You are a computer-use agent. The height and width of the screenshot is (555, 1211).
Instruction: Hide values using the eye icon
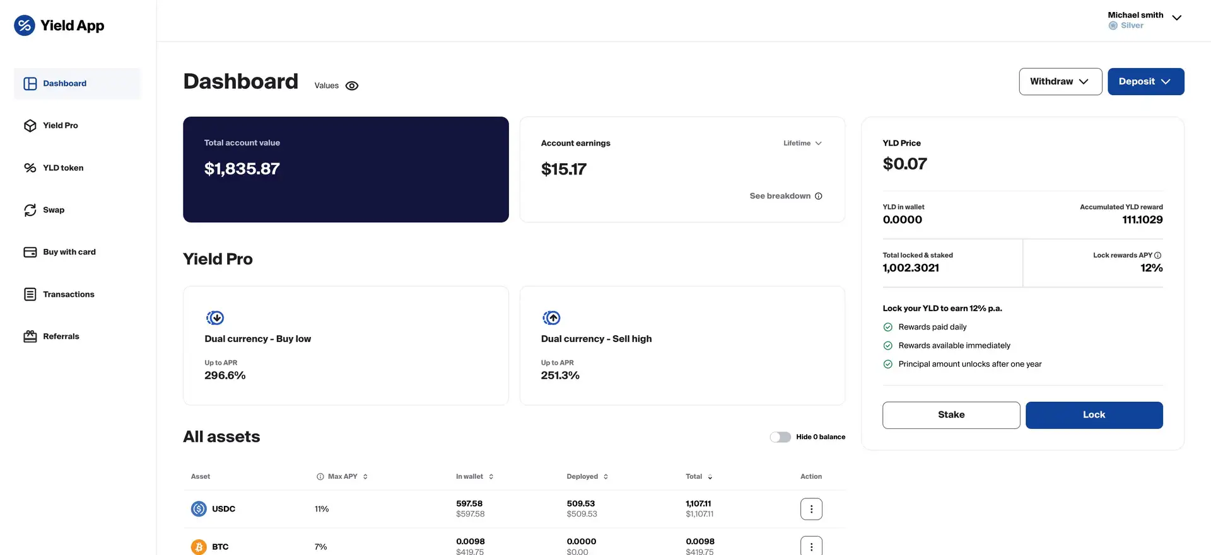[x=352, y=86]
